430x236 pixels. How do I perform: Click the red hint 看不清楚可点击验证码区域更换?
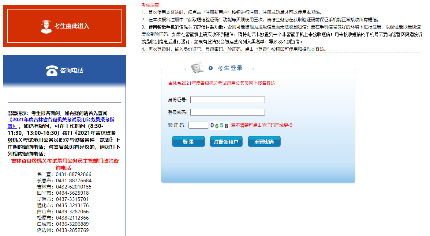pyautogui.click(x=262, y=125)
